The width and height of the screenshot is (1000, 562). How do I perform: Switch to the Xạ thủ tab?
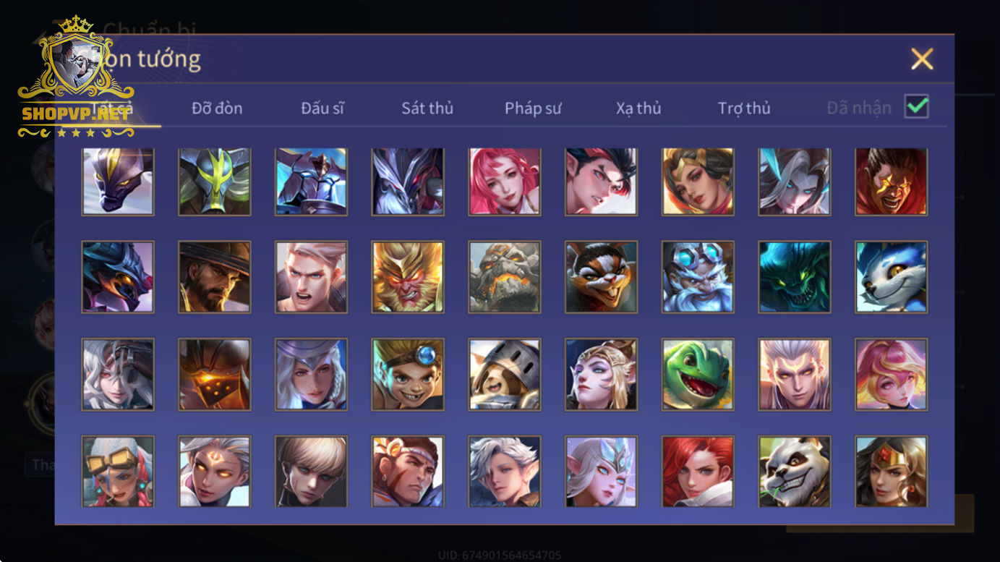(x=638, y=108)
